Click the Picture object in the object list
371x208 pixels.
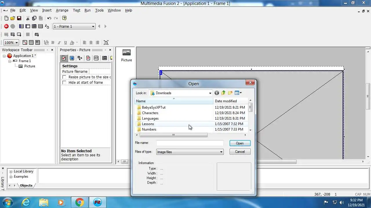tap(126, 55)
